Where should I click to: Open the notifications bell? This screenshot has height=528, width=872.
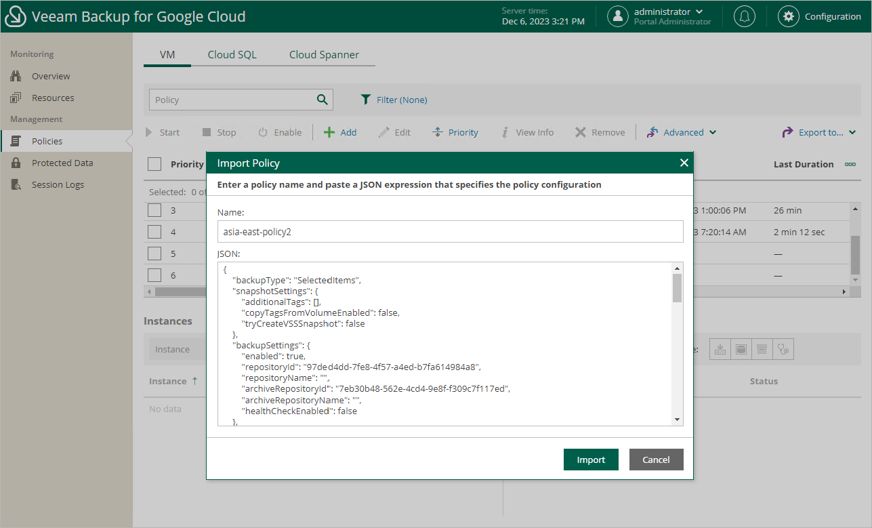click(744, 16)
